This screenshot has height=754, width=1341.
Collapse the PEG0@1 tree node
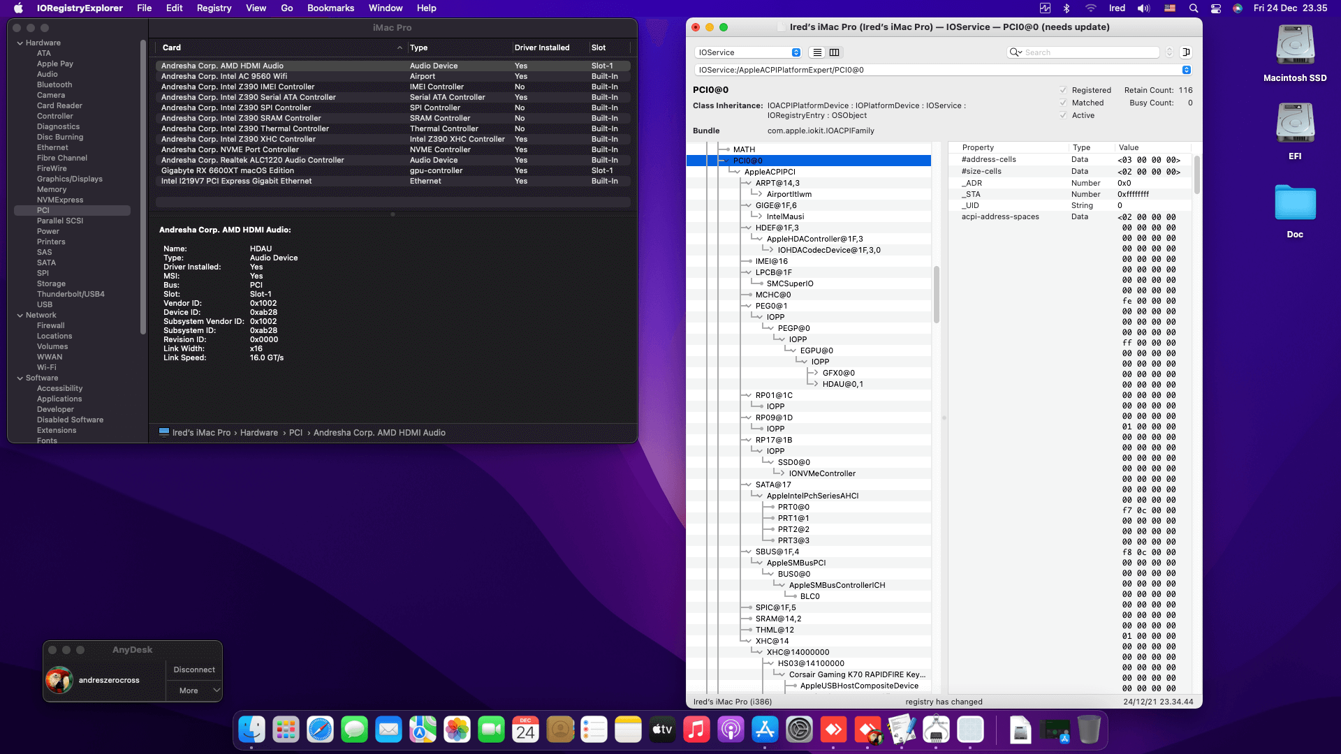[748, 306]
